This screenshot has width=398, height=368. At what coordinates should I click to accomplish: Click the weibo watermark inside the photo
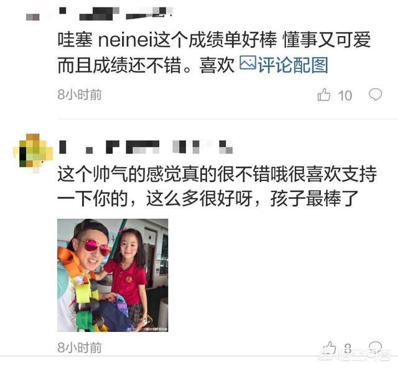pos(147,329)
